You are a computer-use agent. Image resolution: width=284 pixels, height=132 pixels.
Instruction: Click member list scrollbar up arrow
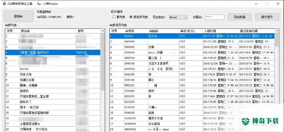click(277, 31)
